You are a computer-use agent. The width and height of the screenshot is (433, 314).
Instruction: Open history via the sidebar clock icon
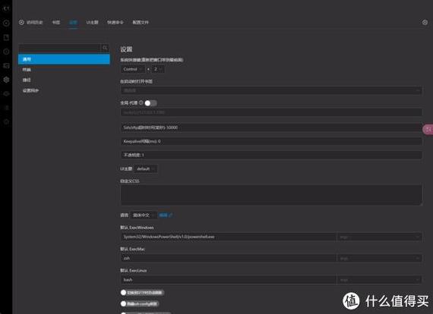click(x=6, y=52)
